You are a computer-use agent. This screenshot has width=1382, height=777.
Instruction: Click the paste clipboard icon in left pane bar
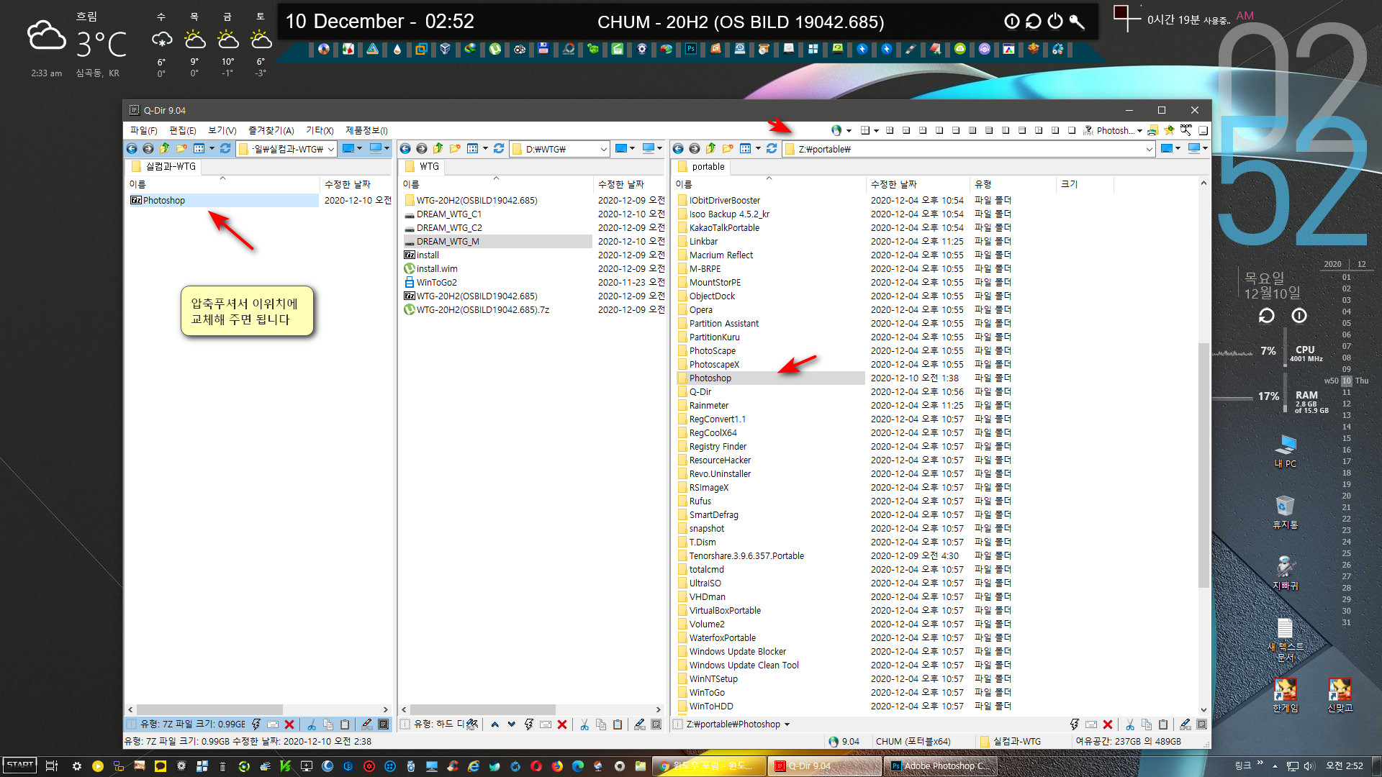coord(345,724)
